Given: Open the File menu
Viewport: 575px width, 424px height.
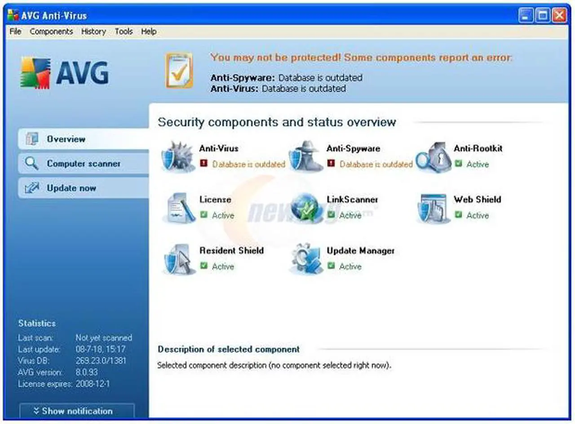Looking at the screenshot, I should coord(15,31).
